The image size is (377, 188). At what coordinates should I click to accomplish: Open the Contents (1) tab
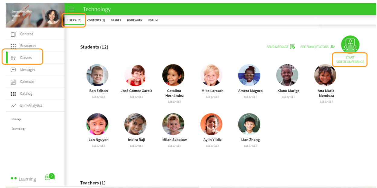(x=96, y=20)
